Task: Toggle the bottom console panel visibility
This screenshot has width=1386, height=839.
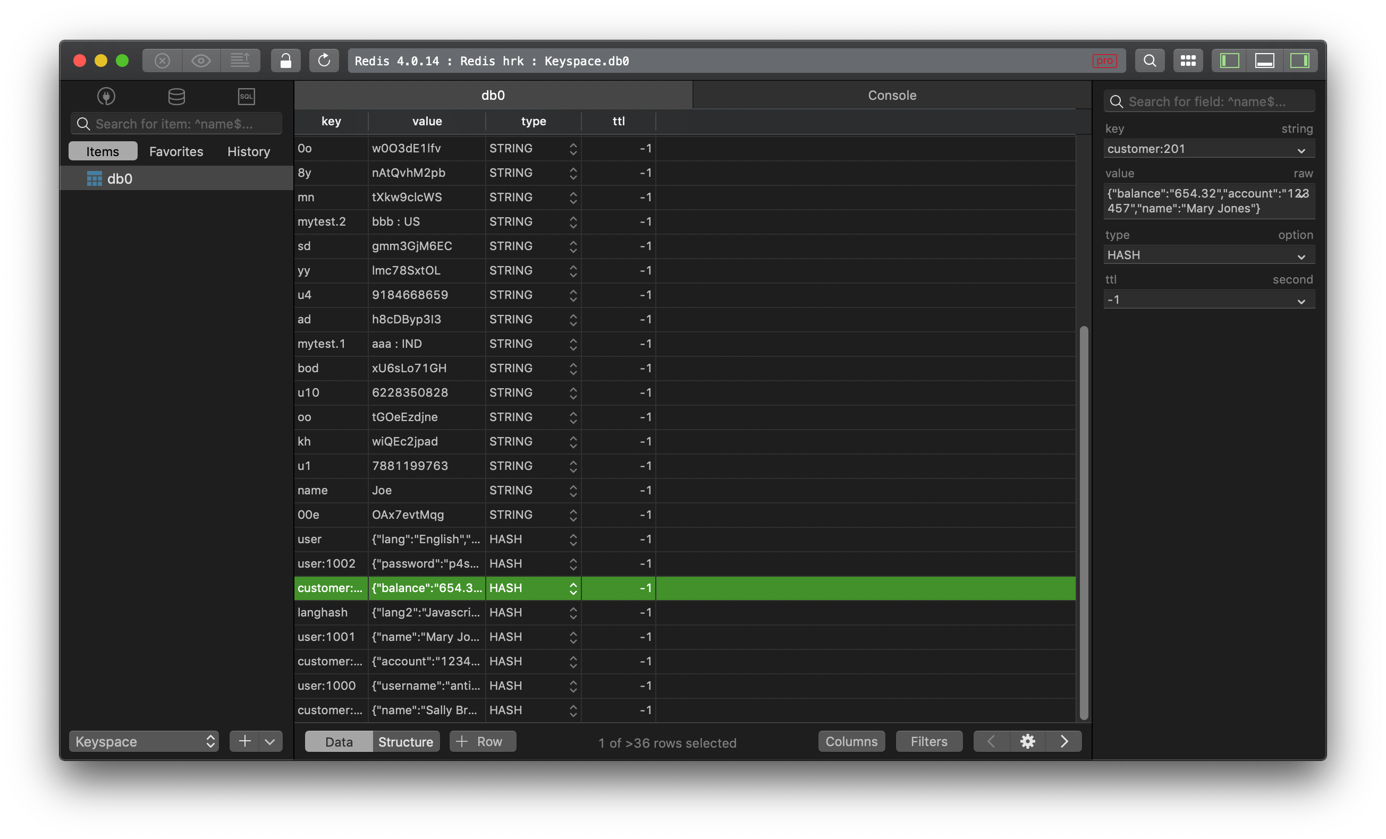Action: click(1264, 60)
